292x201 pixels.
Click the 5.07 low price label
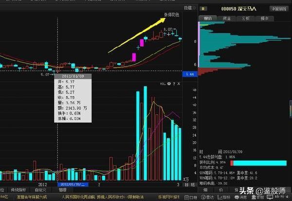45,74
